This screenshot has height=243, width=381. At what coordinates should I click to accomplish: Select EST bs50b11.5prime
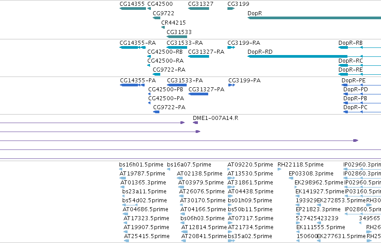pyautogui.click(x=230, y=214)
